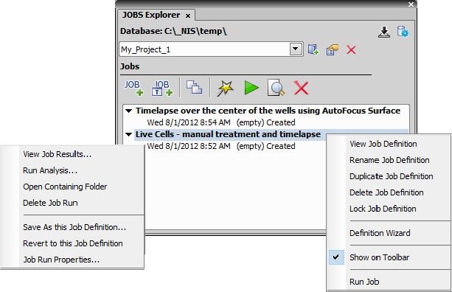Choose View Job Results from context menu
The width and height of the screenshot is (452, 292).
[x=57, y=154]
